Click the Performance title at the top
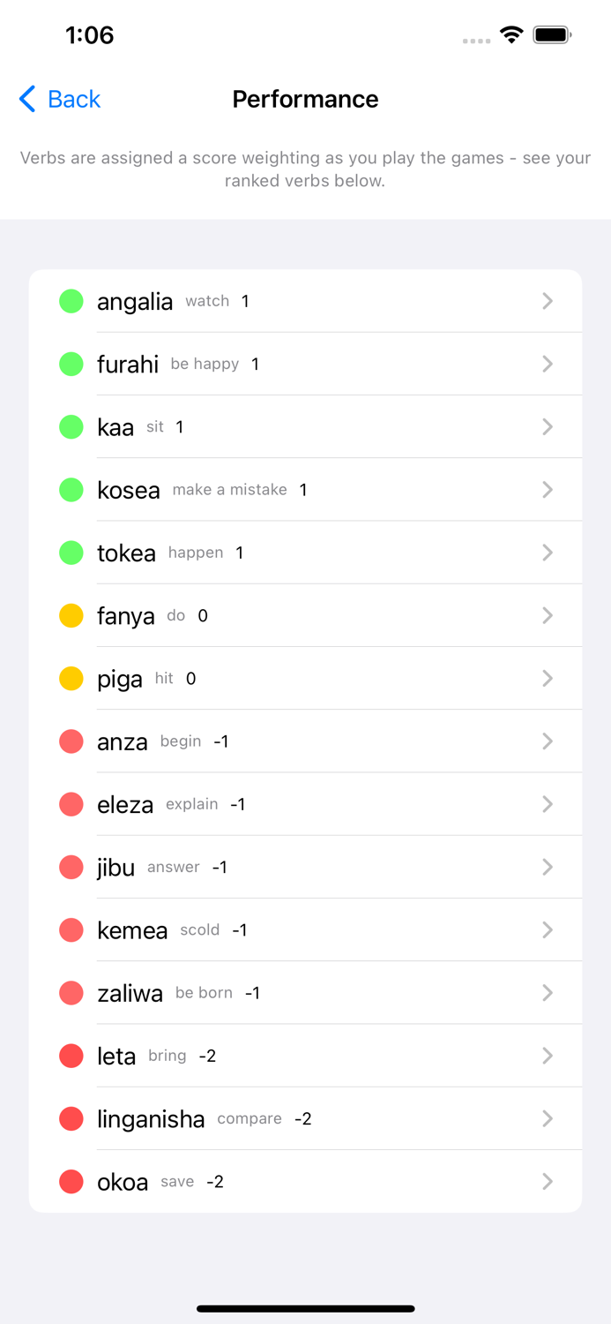Image resolution: width=611 pixels, height=1324 pixels. tap(305, 99)
